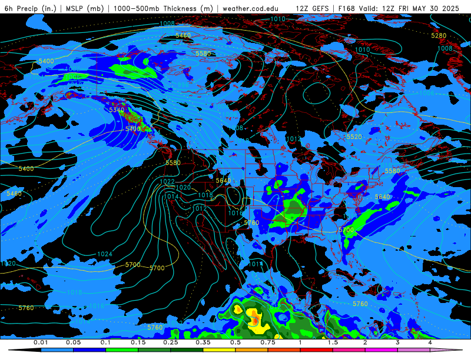Click the 0.75 legend scale value

[268, 342]
